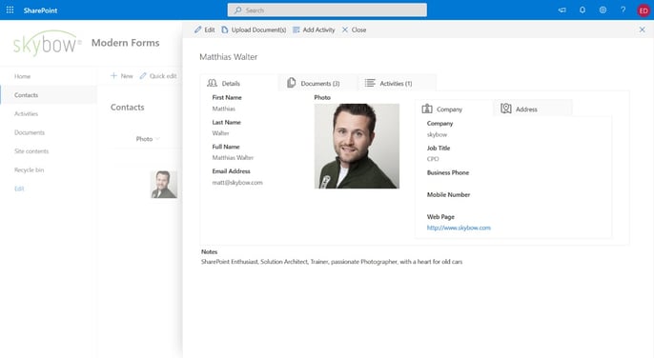Viewport: 654px width, 358px height.
Task: Click inside the Search box
Action: pos(327,10)
